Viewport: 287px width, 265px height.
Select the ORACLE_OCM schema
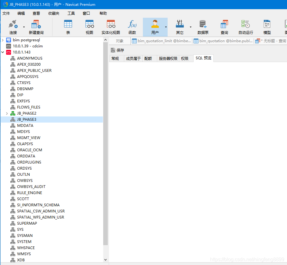click(30, 150)
